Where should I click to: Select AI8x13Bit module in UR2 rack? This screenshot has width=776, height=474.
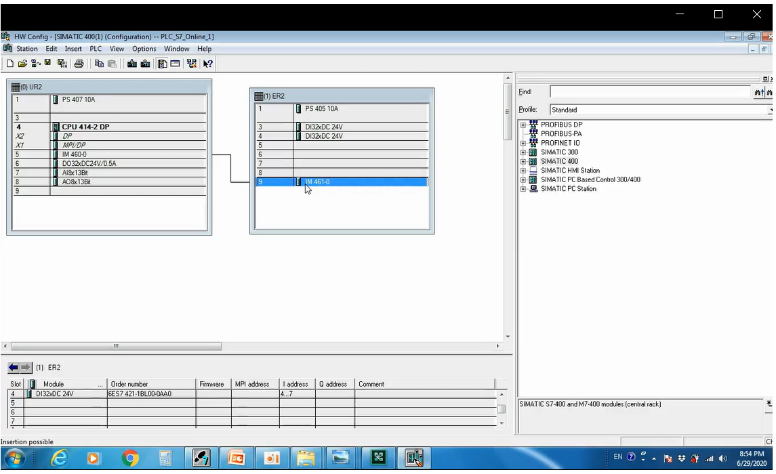coord(75,173)
